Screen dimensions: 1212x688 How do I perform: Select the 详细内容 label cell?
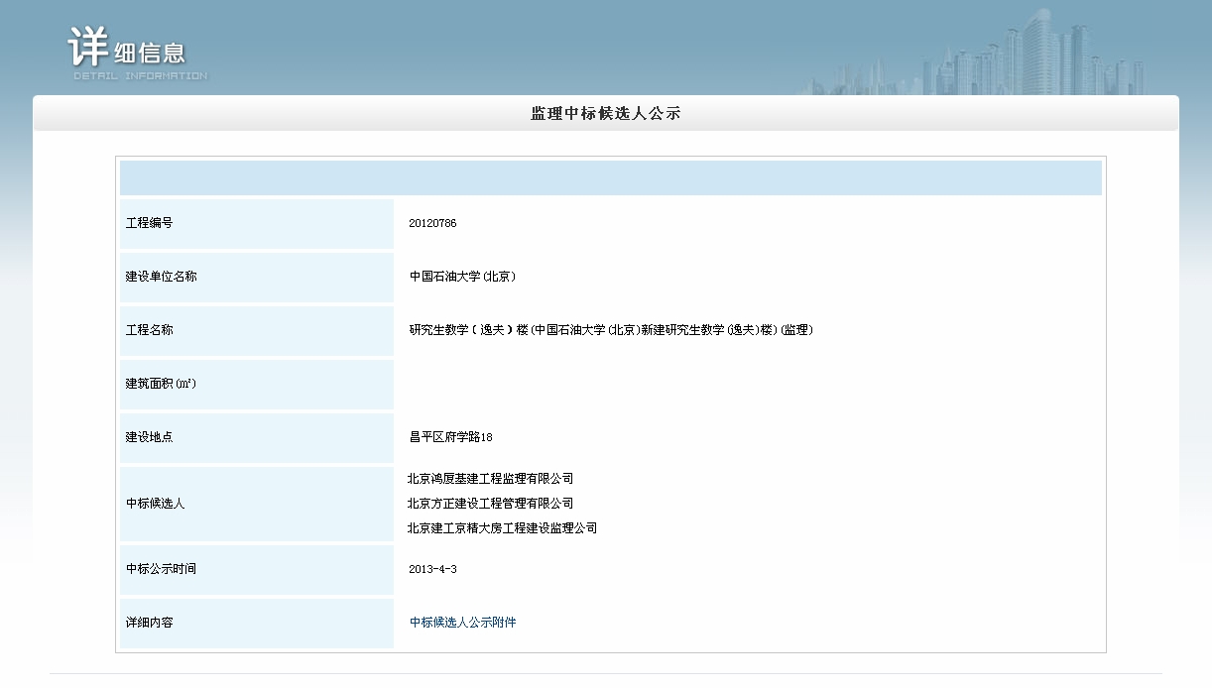pos(257,623)
